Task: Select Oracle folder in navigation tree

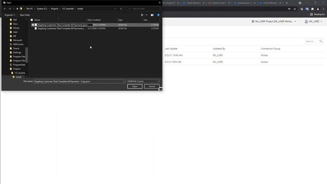Action: coord(16,48)
